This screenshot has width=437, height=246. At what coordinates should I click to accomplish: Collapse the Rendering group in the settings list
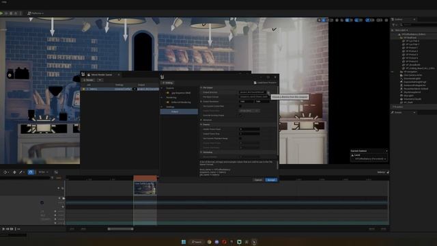click(x=162, y=98)
